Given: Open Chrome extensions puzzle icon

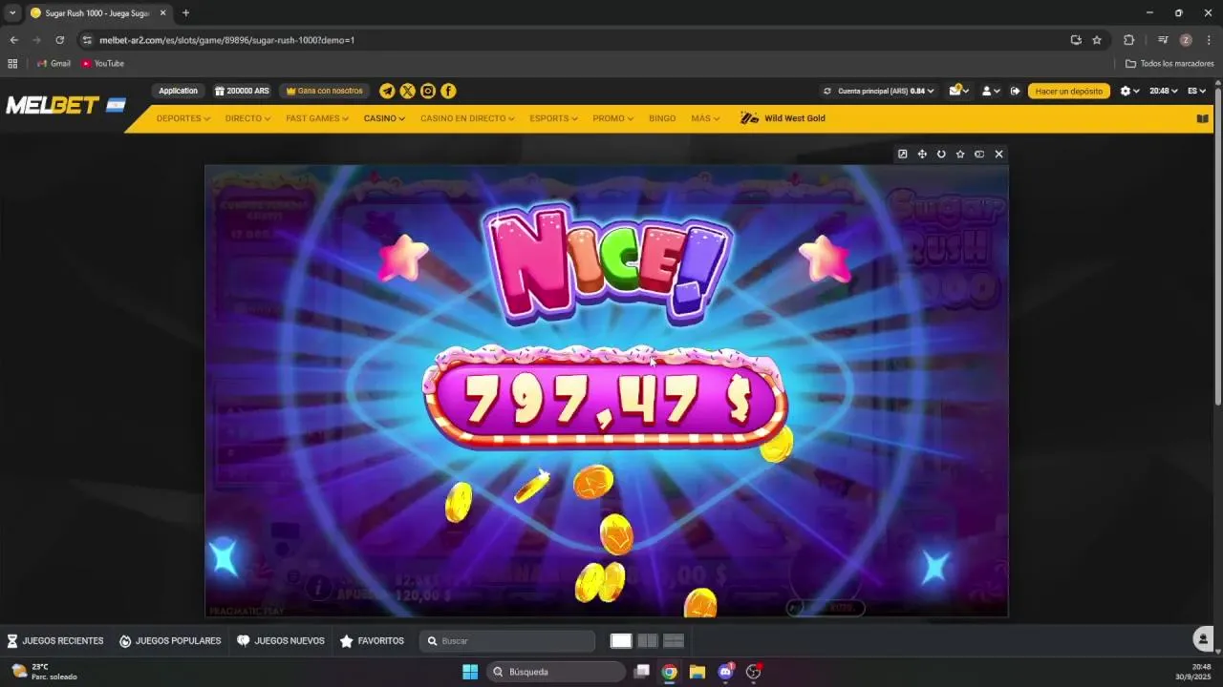Looking at the screenshot, I should click(x=1128, y=40).
